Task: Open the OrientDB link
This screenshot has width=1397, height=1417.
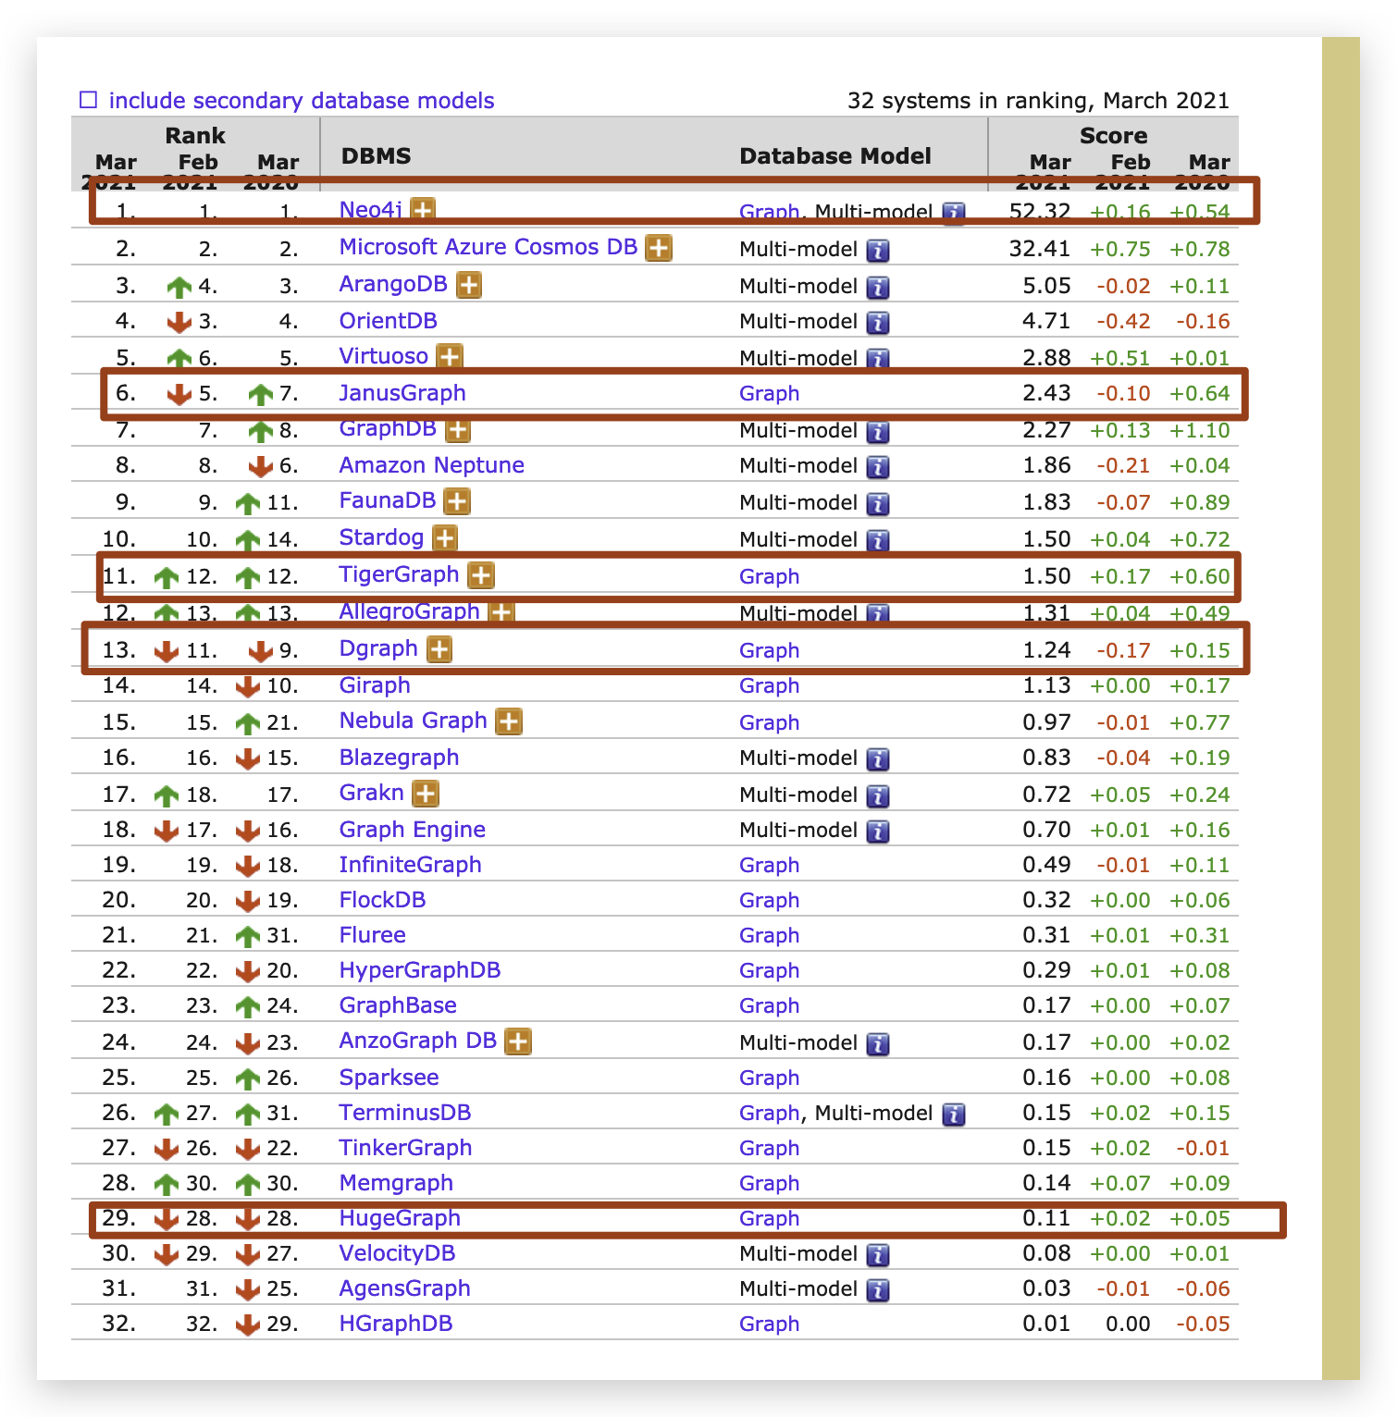Action: [x=389, y=321]
